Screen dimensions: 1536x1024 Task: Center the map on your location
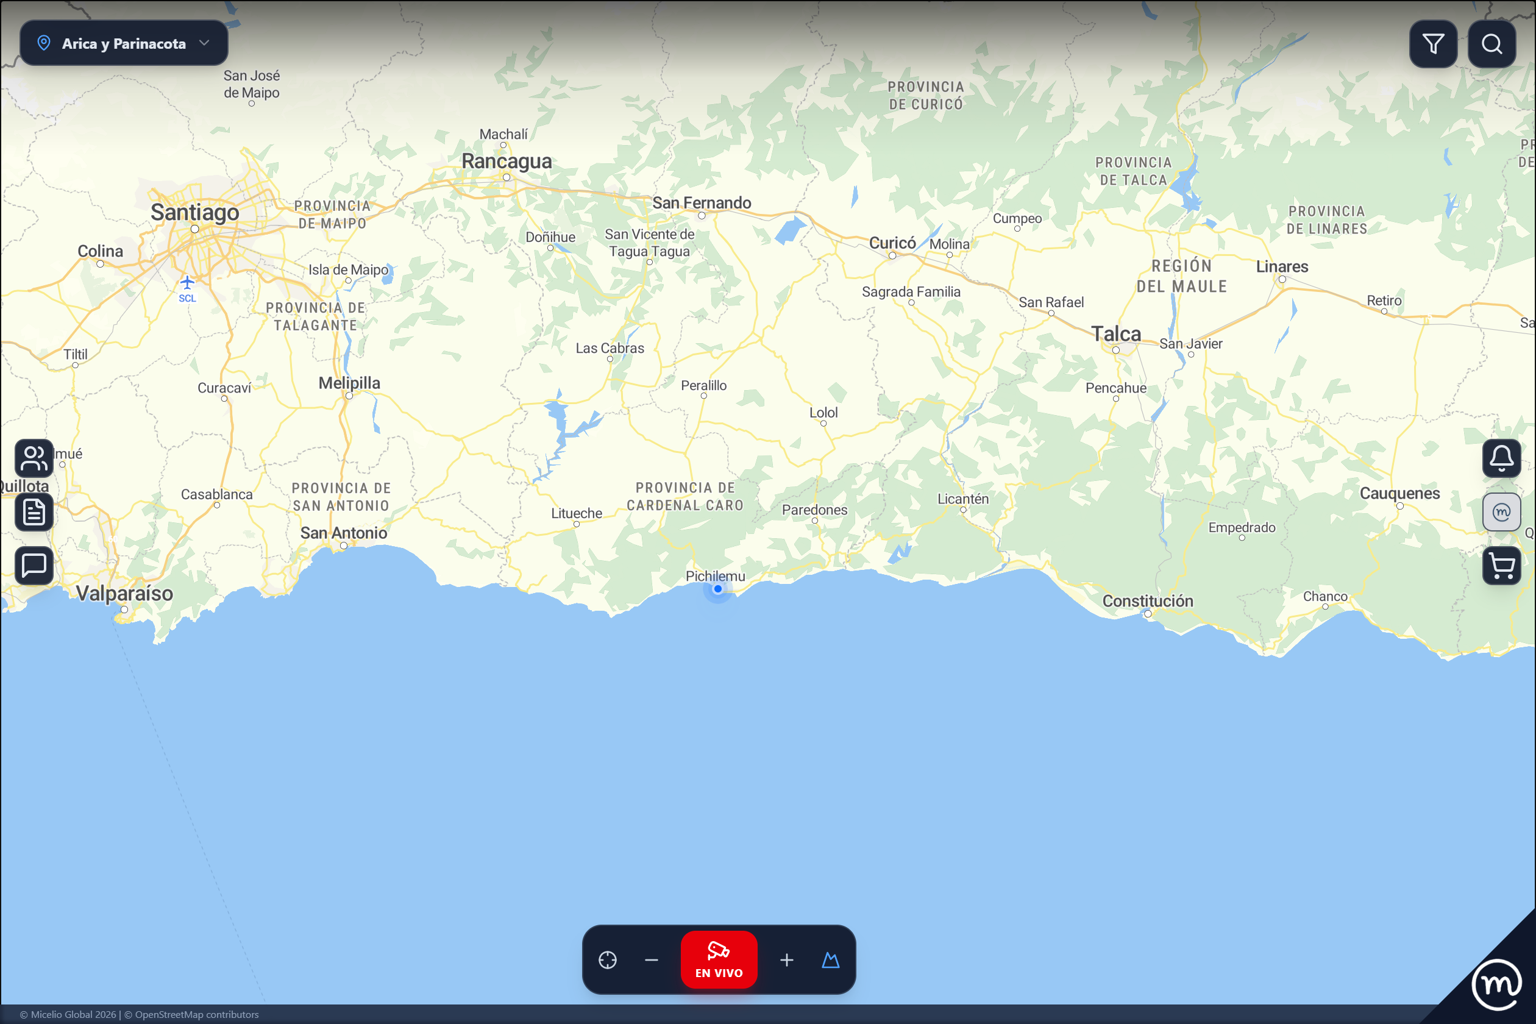tap(607, 960)
